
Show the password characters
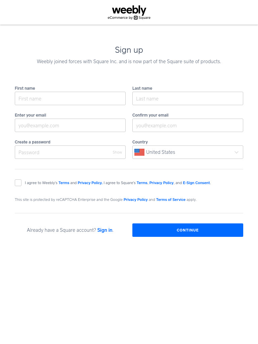pos(117,152)
